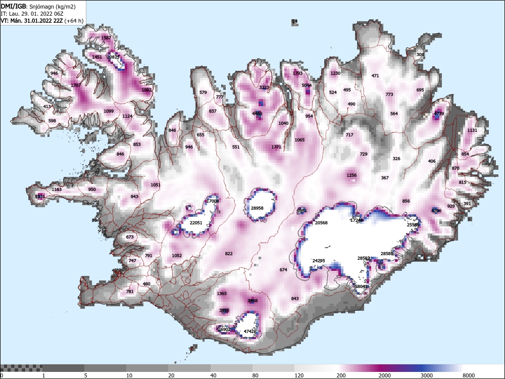The image size is (505, 379).
Task: Click the value '20568'
Action: click(x=321, y=223)
